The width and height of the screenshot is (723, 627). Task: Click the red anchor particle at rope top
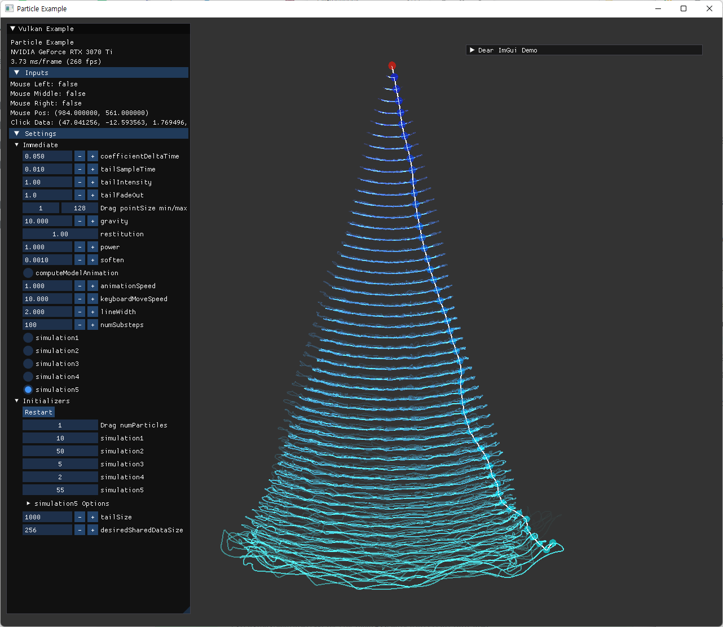point(392,66)
